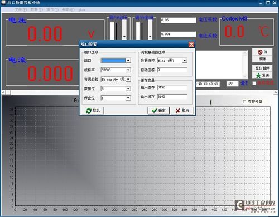Close the port settings (端口设置) dialog
The width and height of the screenshot is (279, 217).
[191, 45]
